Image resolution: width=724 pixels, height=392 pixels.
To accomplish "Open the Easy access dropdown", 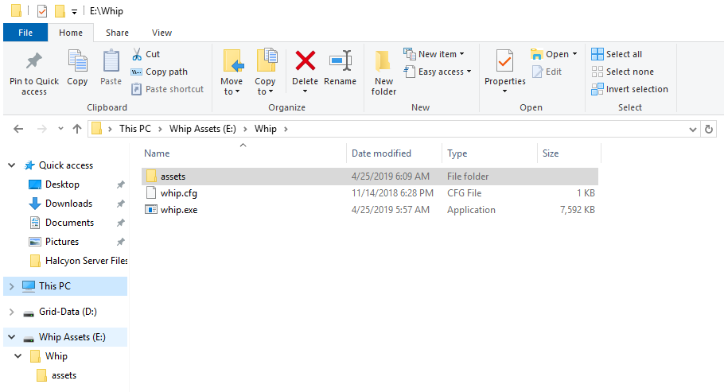I will click(438, 72).
